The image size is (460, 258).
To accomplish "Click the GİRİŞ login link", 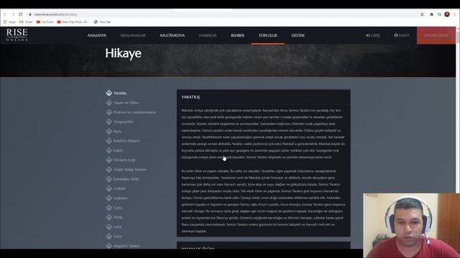I will (372, 35).
